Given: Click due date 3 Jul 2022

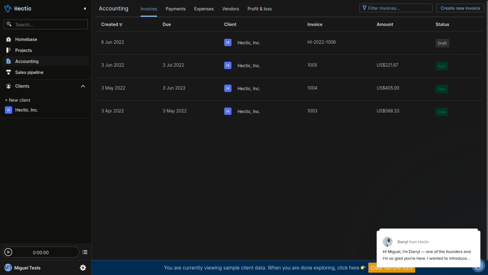Looking at the screenshot, I should [x=173, y=65].
